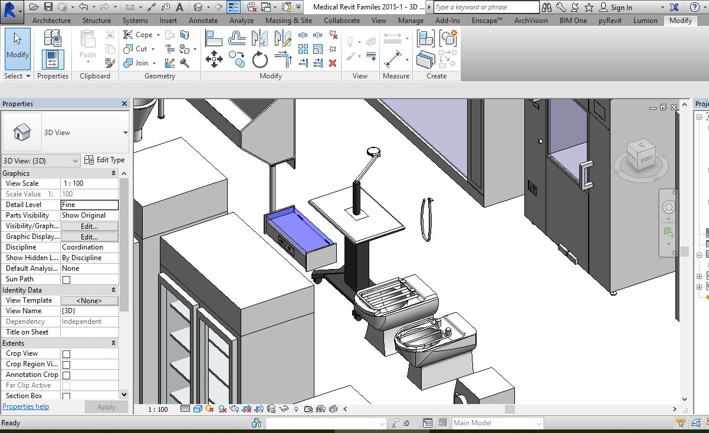Open the Annotate ribbon tab
The image size is (709, 433).
tap(203, 20)
